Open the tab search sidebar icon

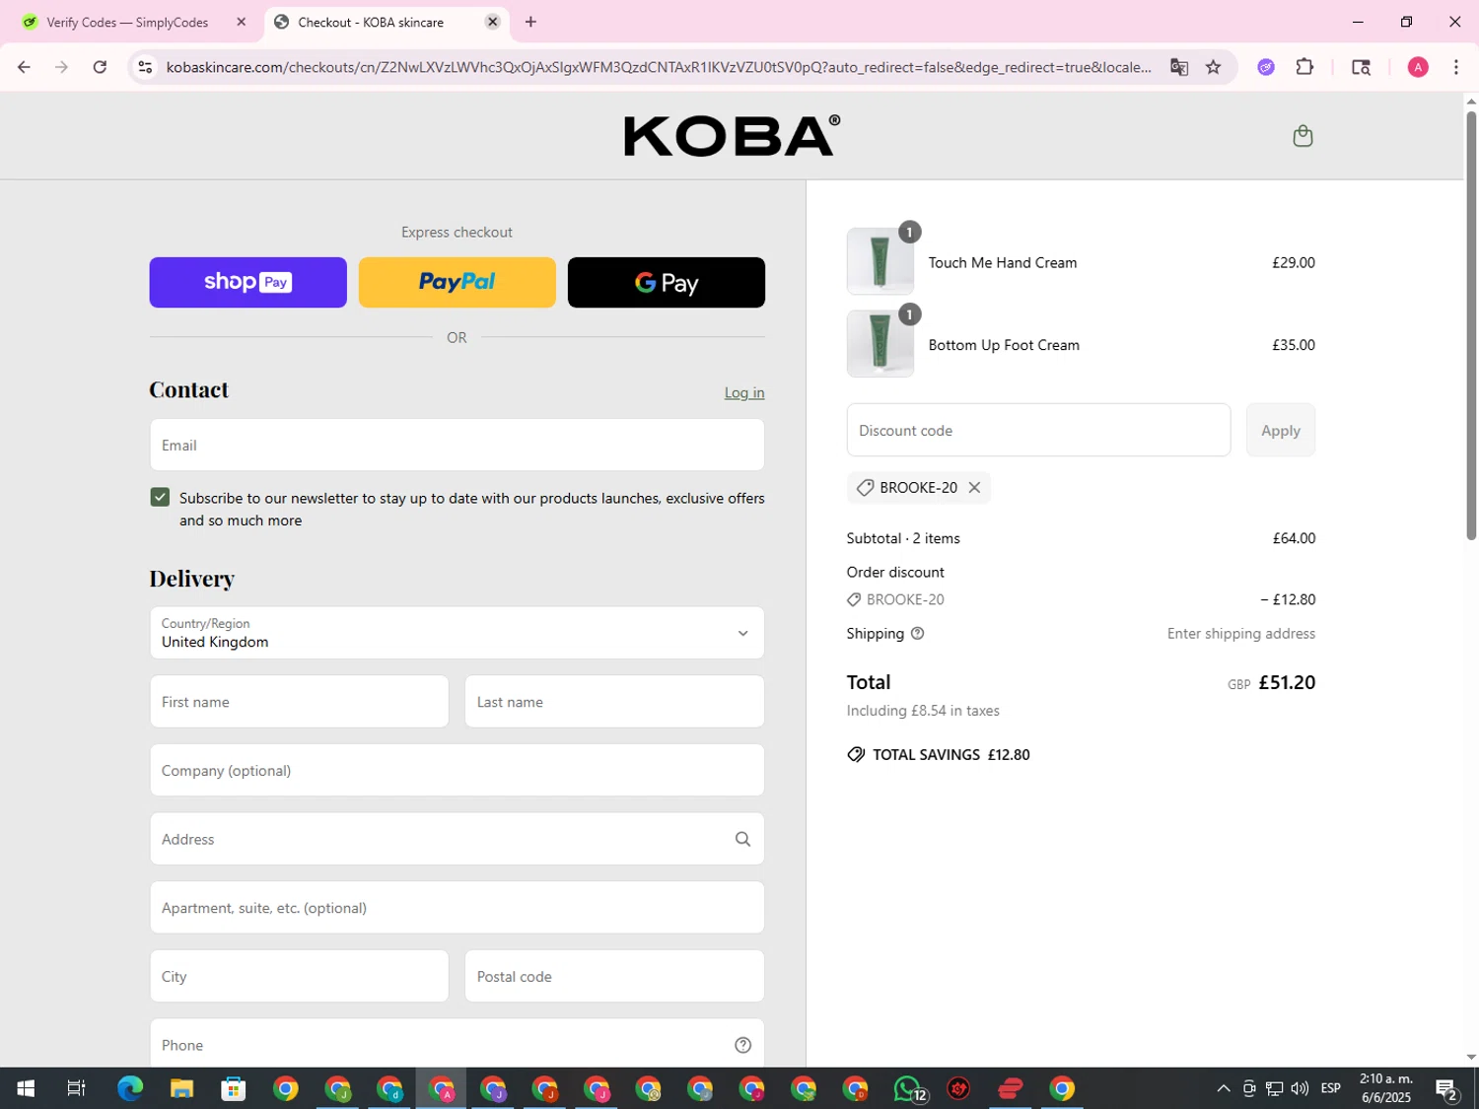1361,67
